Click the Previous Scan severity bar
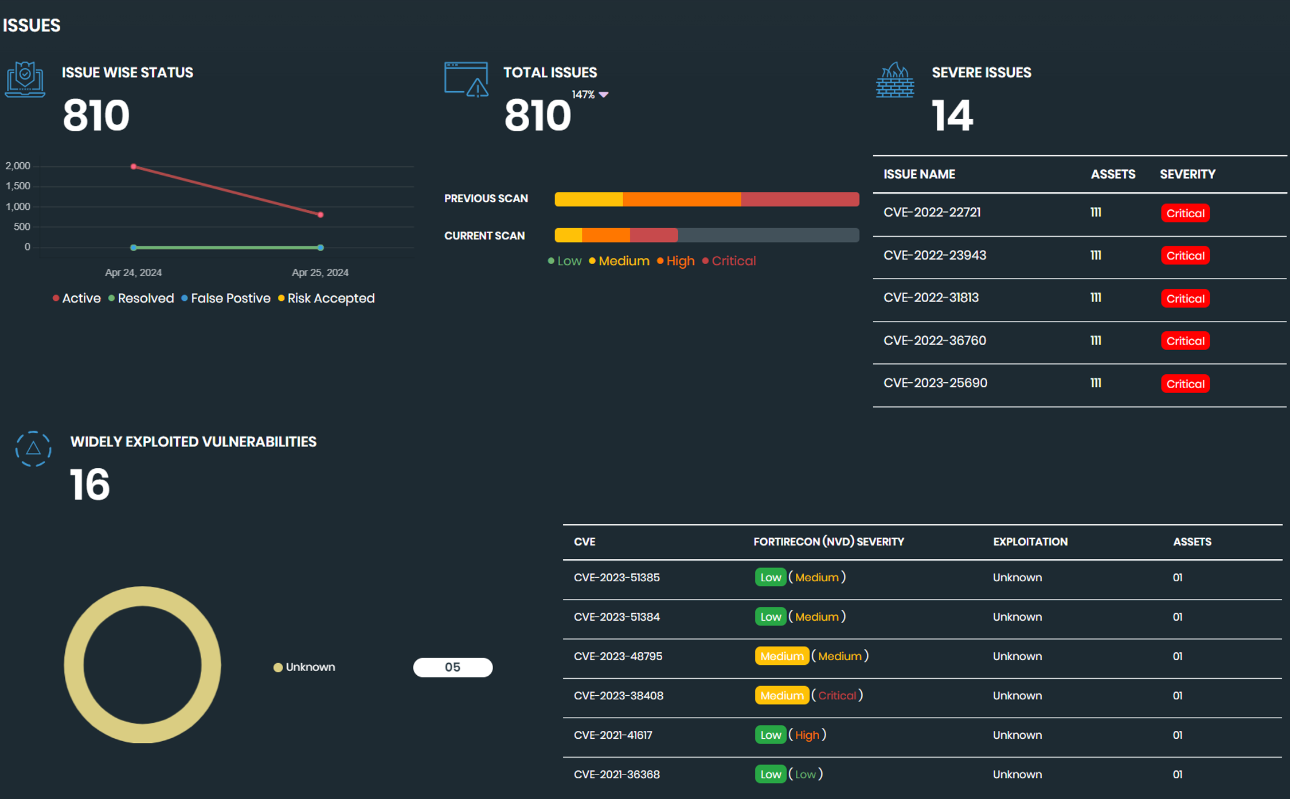1290x799 pixels. (x=706, y=199)
